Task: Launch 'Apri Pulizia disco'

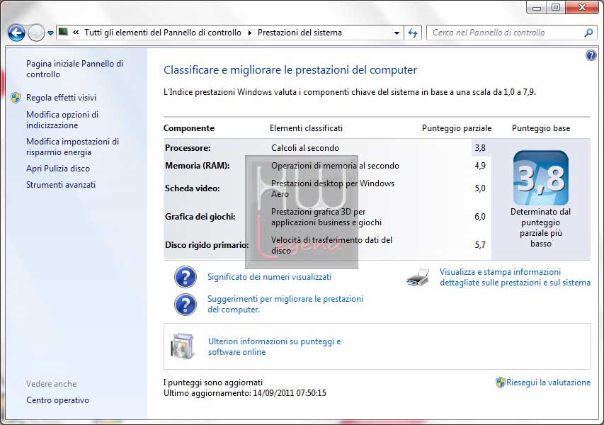Action: click(58, 169)
